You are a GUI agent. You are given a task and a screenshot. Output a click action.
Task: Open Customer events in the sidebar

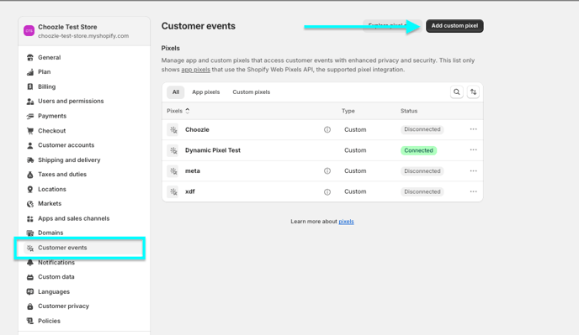79,248
